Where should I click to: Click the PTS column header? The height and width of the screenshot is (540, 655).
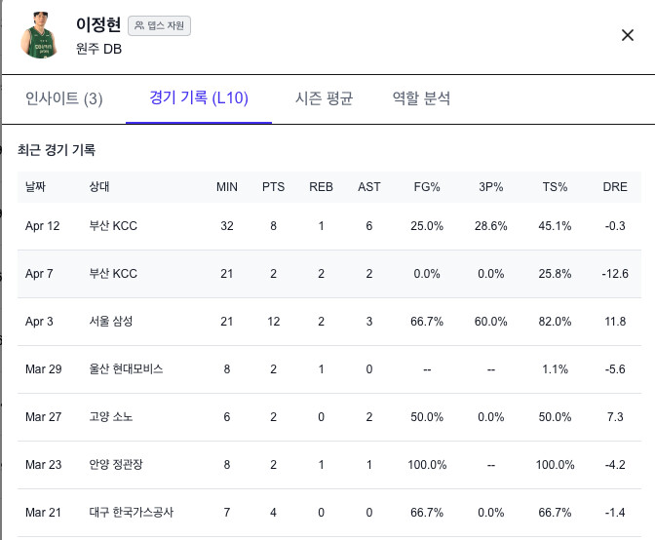(273, 186)
